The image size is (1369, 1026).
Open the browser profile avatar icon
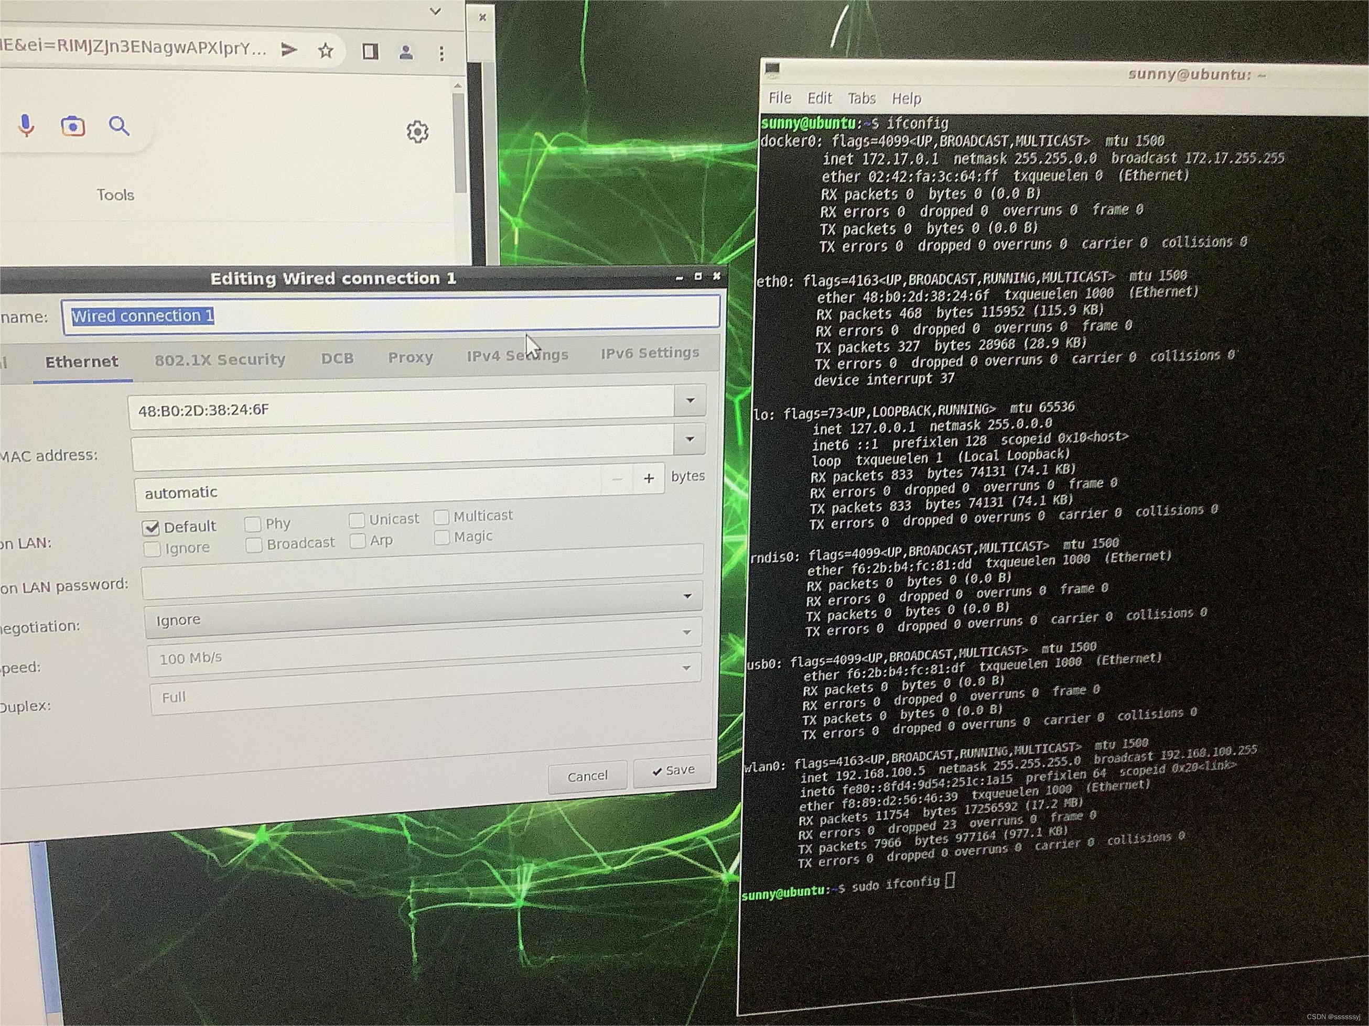pos(406,52)
